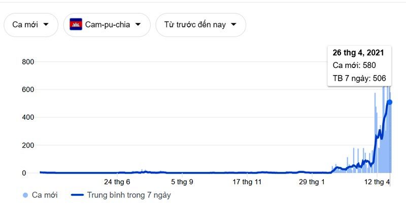Open the "Cam-pu-chia" country dropdown
Screen dimensions: 406x209
[x=107, y=24]
